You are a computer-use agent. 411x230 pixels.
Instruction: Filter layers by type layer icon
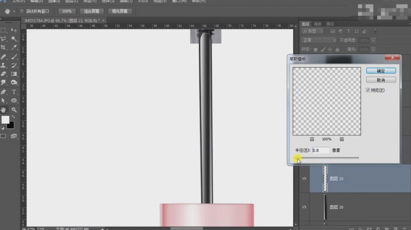click(349, 32)
